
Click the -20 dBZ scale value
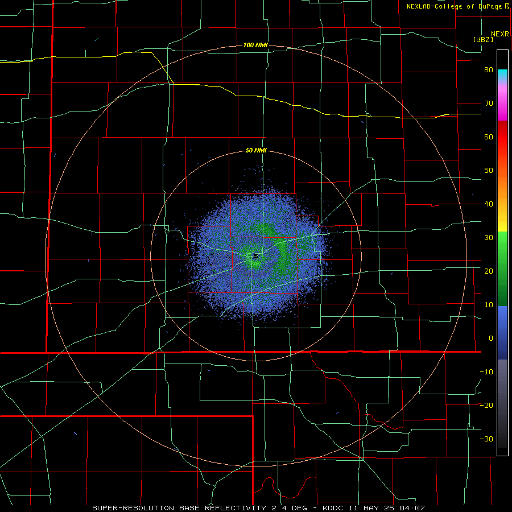click(486, 405)
